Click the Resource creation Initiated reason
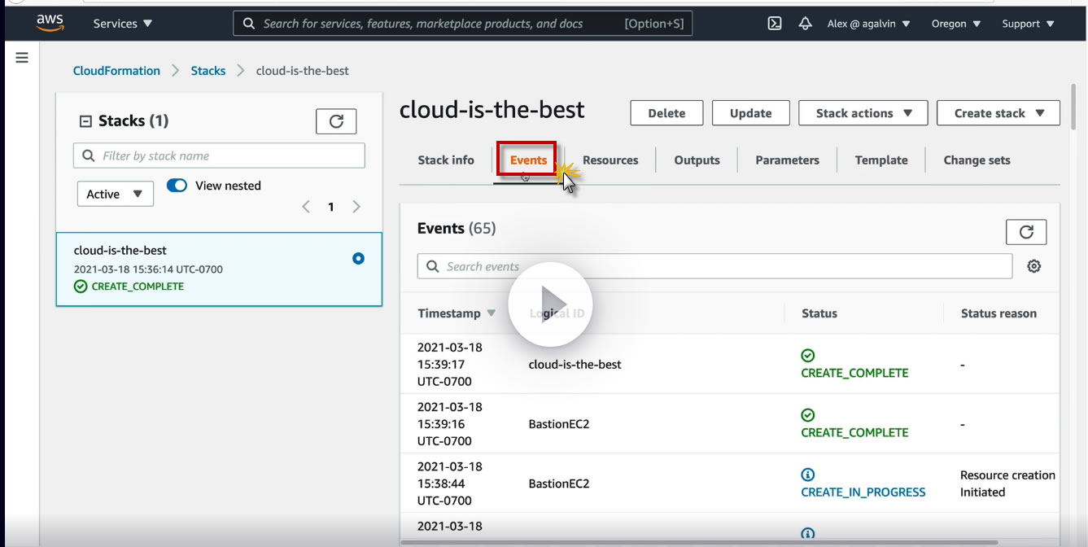The height and width of the screenshot is (547, 1088). [1007, 484]
